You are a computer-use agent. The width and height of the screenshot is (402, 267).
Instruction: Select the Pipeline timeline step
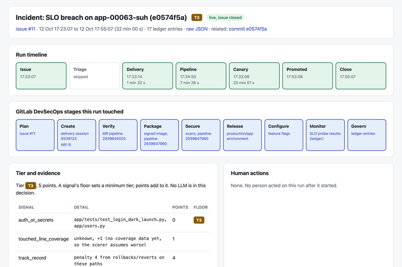point(201,76)
